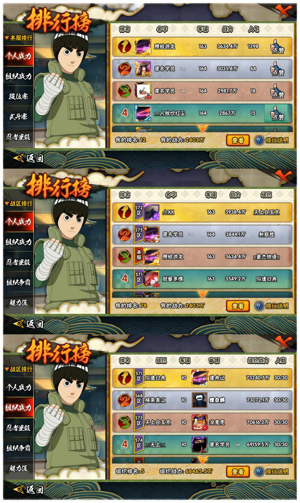The width and height of the screenshot is (300, 503).
Task: Tap the avatar icon of 就酱多情
Action: tap(151, 279)
